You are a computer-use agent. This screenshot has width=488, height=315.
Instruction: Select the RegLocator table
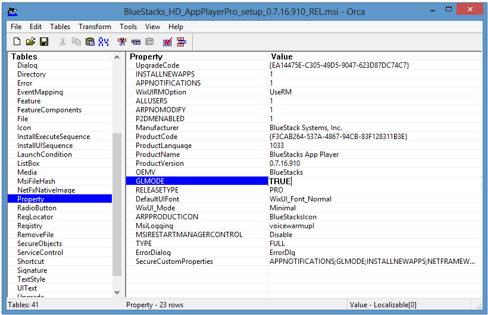click(x=35, y=217)
